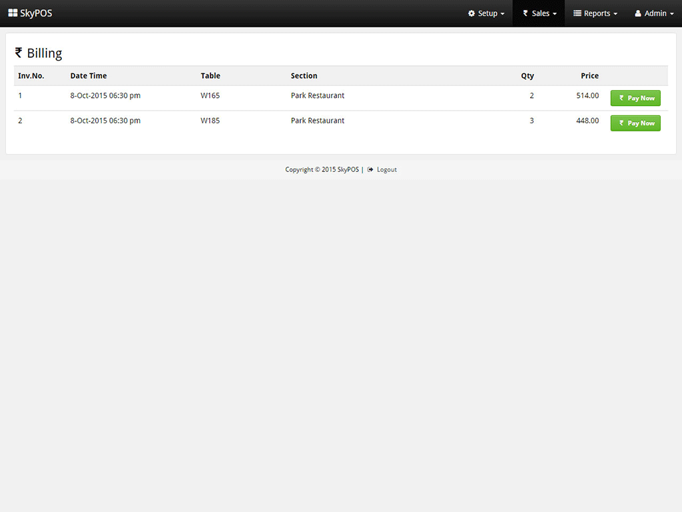
Task: Click rupee icon beside Billing heading
Action: (19, 53)
